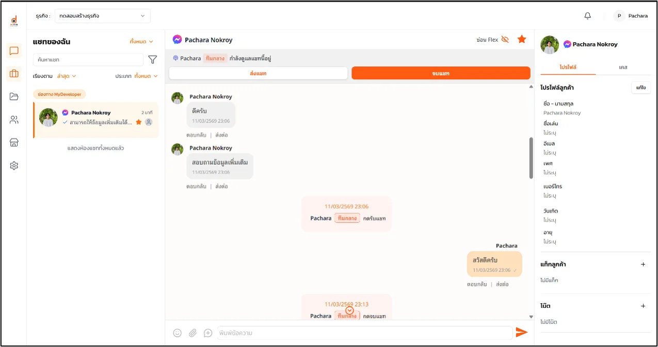Focus the ค้นหาแชท search field

point(88,60)
